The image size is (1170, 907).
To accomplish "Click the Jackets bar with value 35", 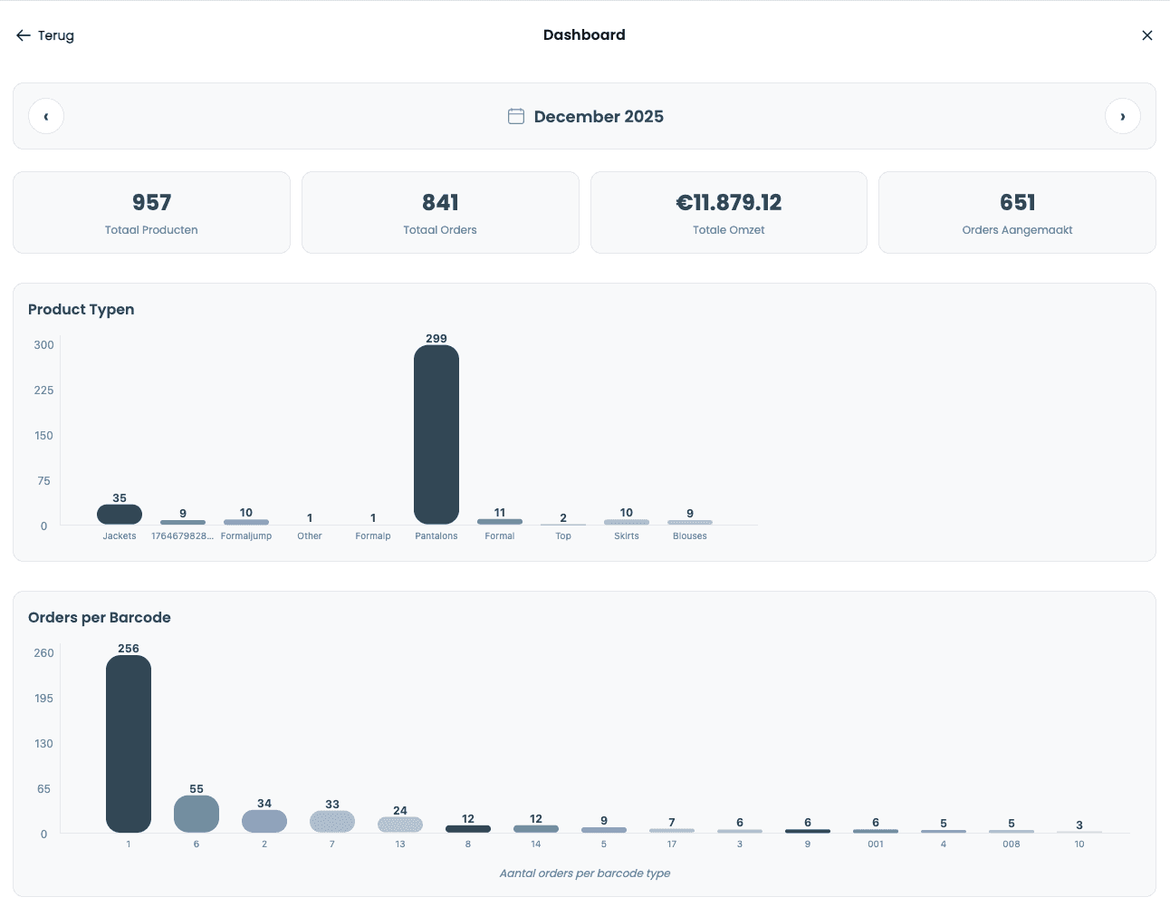I will (x=120, y=514).
